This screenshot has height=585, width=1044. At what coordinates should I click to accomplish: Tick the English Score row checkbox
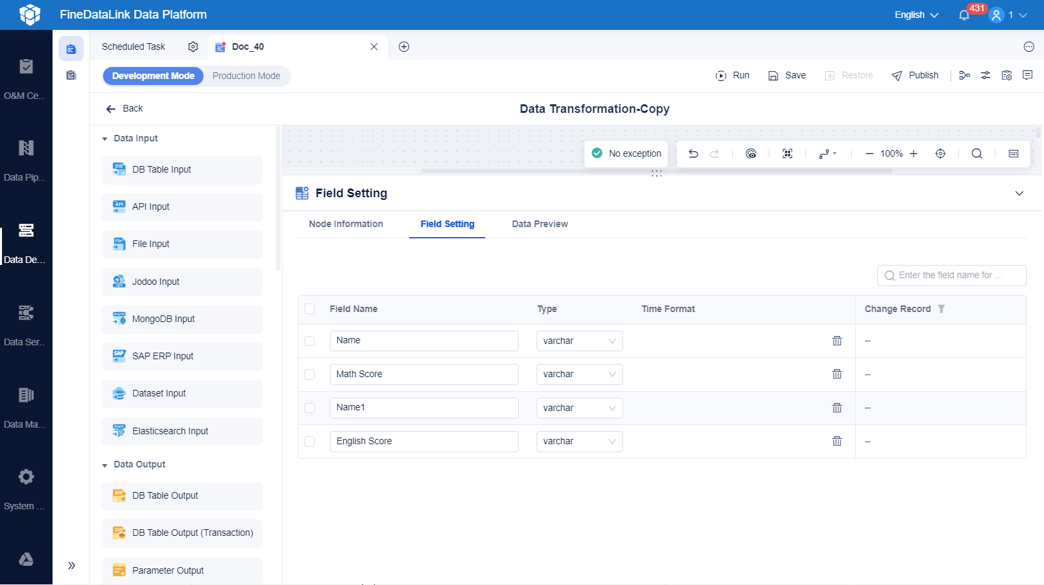tap(309, 441)
